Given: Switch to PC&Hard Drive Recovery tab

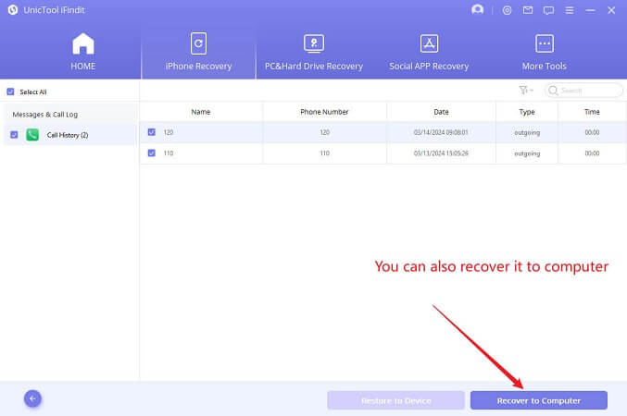Looking at the screenshot, I should click(x=313, y=52).
